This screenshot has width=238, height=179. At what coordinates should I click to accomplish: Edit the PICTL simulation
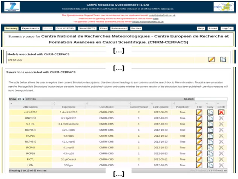pos(199,159)
